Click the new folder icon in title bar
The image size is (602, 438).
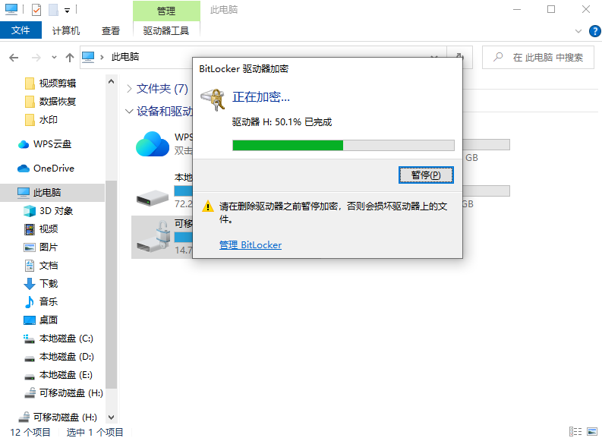click(x=53, y=10)
